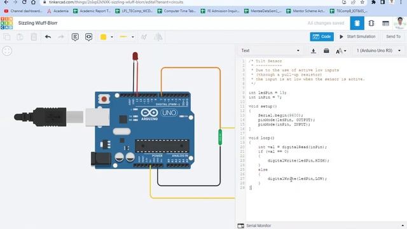Click the browser reload icon

coord(24,2)
